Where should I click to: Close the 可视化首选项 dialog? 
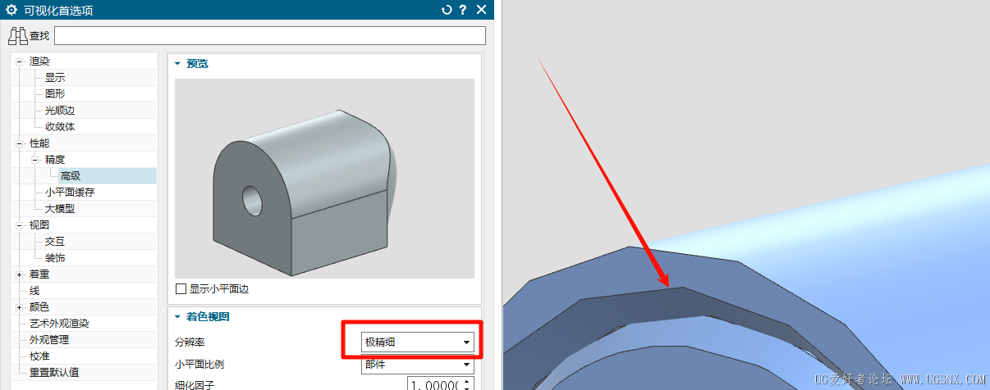tap(482, 10)
